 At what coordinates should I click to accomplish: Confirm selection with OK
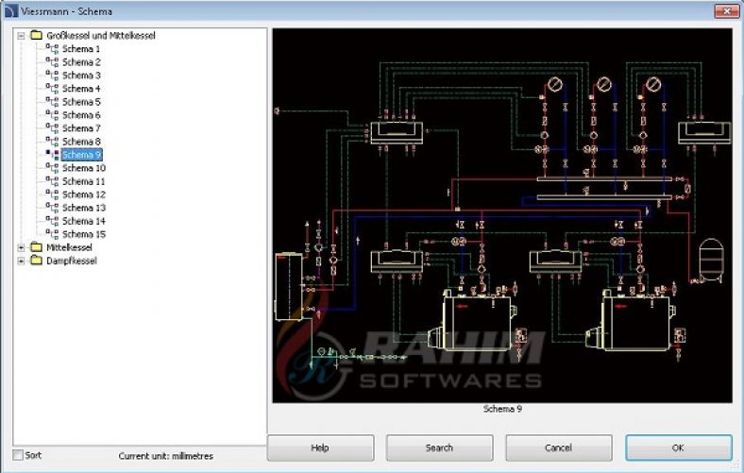679,448
